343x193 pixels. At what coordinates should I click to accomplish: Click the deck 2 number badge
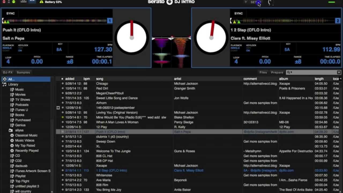pyautogui.click(x=338, y=21)
